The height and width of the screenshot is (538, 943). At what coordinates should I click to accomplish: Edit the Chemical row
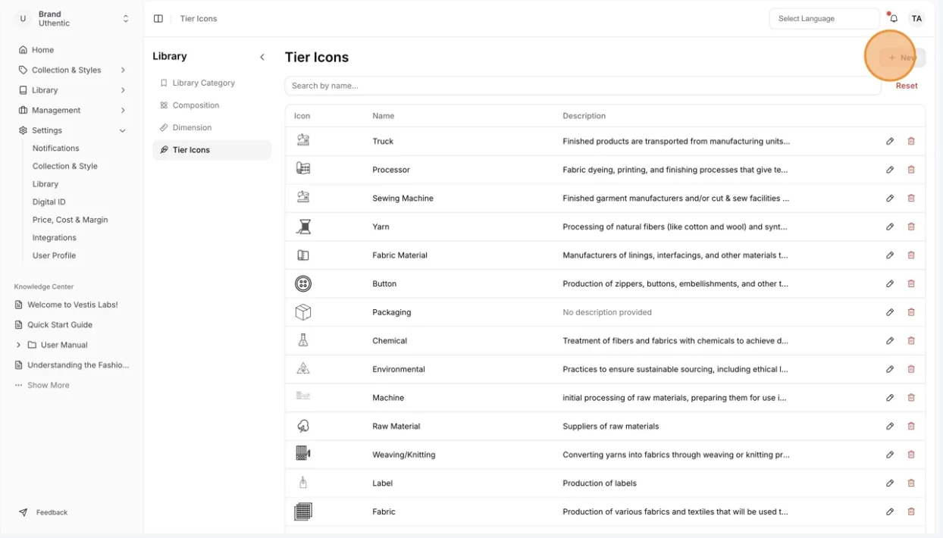point(890,341)
